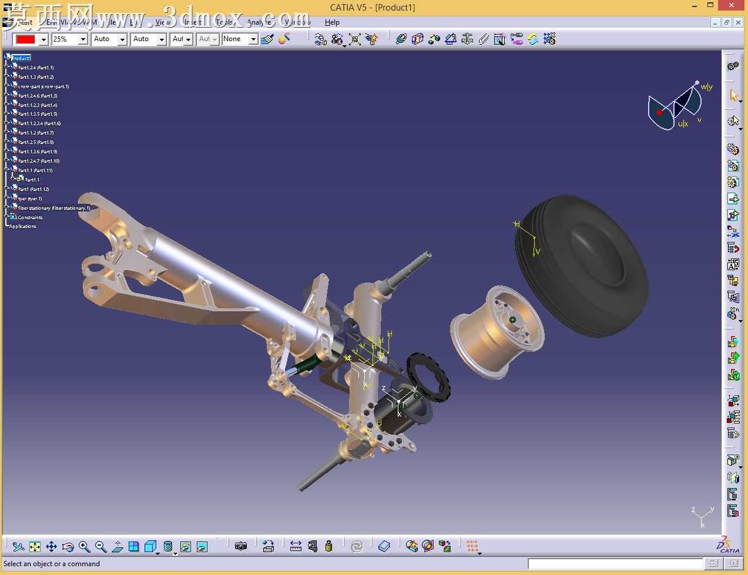Click the Capture camera icon

(241, 547)
